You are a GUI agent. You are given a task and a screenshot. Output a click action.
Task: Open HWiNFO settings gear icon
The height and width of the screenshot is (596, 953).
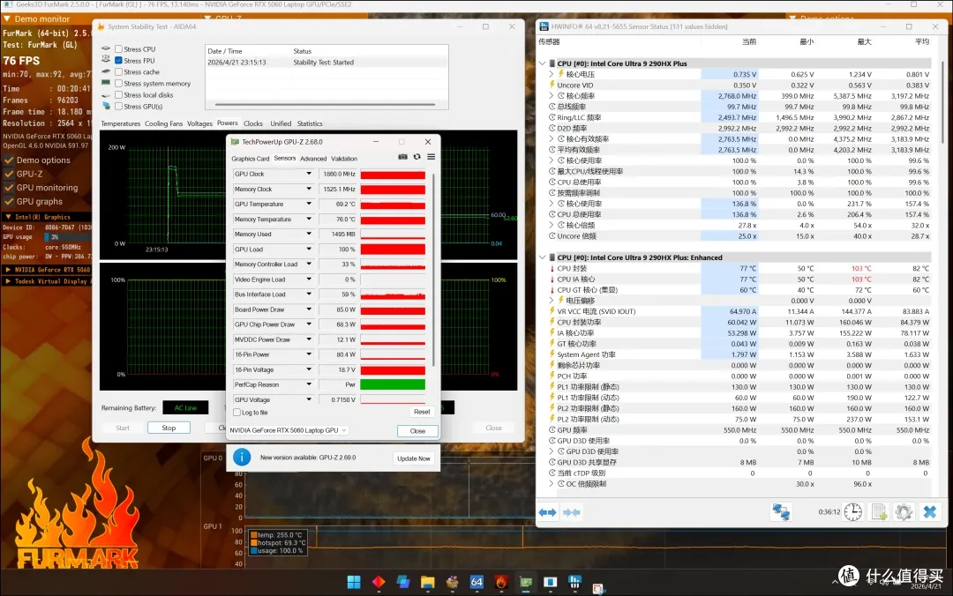pyautogui.click(x=904, y=512)
